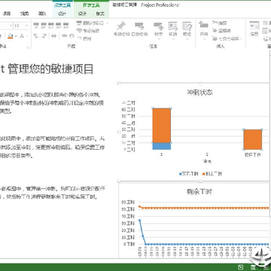Select the orange bar segment of sprint 1

click(162, 126)
